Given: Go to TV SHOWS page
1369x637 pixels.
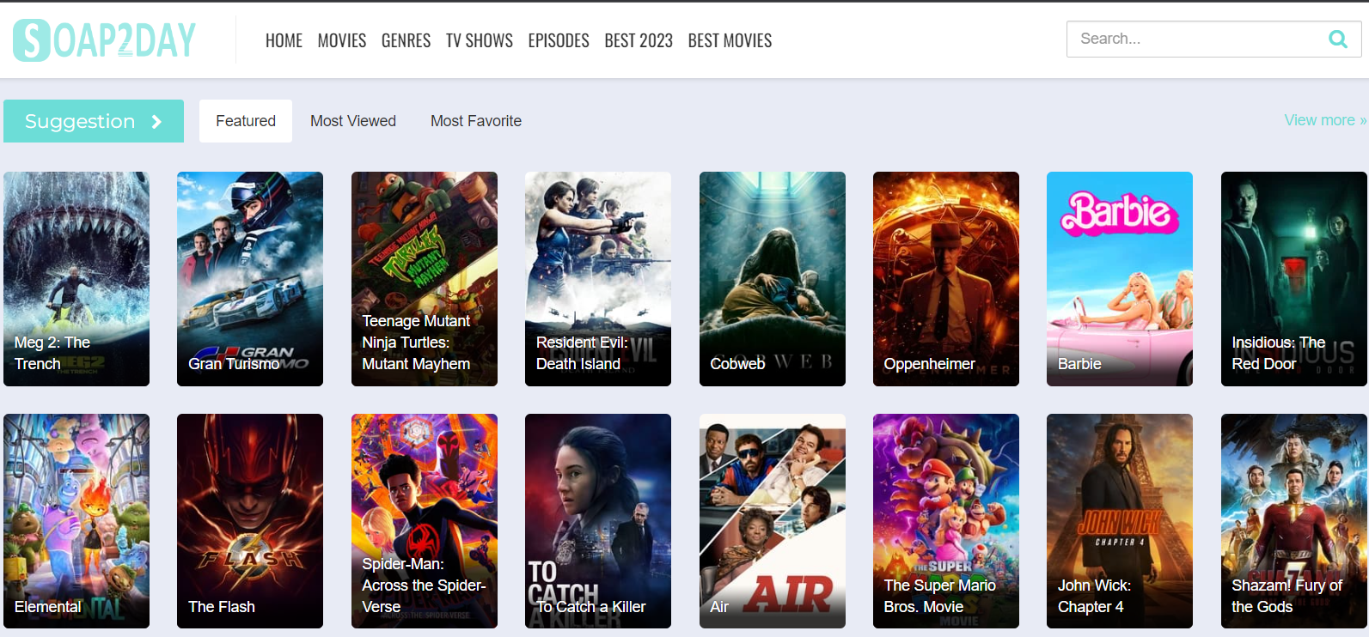Looking at the screenshot, I should 480,40.
